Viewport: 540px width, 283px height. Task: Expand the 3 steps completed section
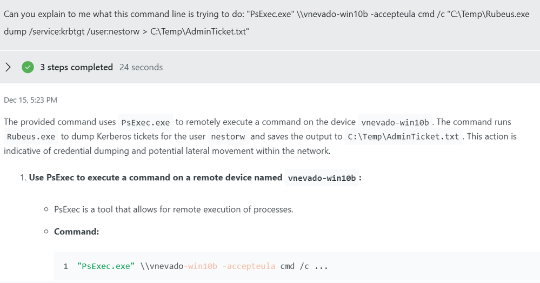tap(8, 67)
